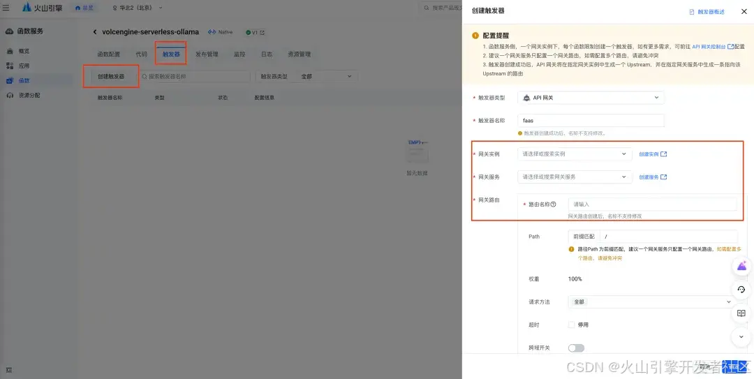Switch to the 资源管理 tab

pos(299,54)
